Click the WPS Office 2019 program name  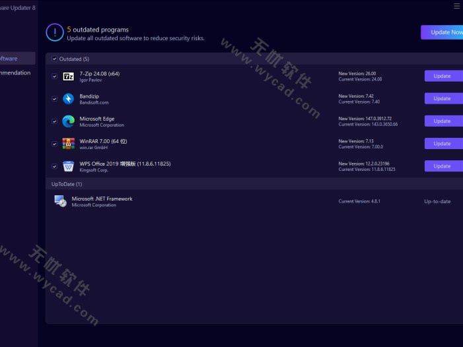(125, 164)
